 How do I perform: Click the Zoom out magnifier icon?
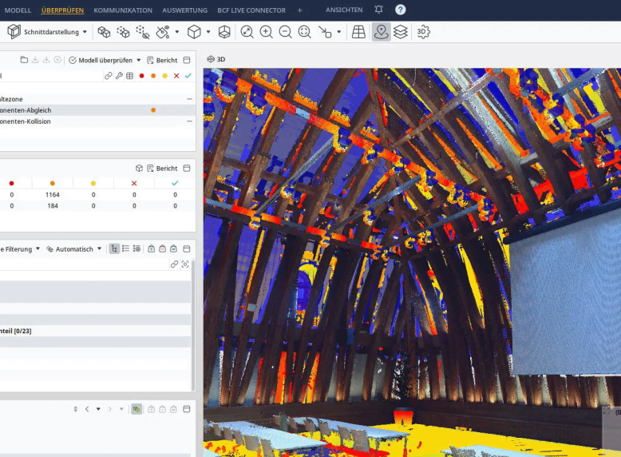(x=285, y=32)
